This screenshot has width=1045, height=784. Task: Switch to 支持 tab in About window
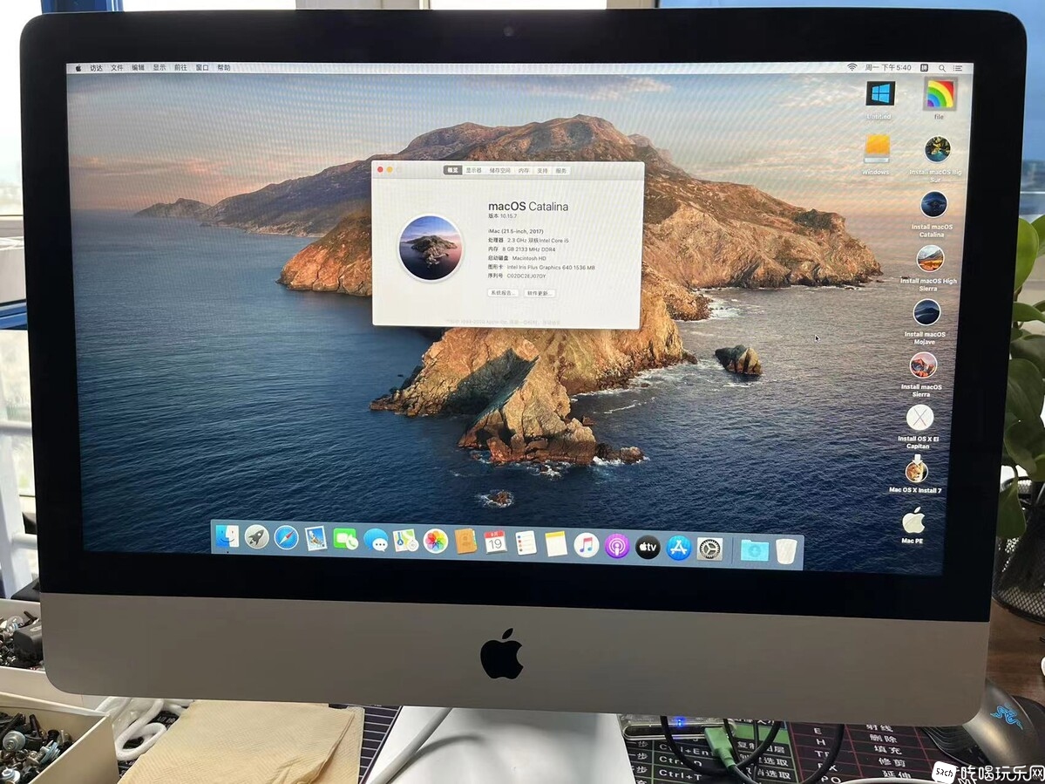click(x=542, y=171)
